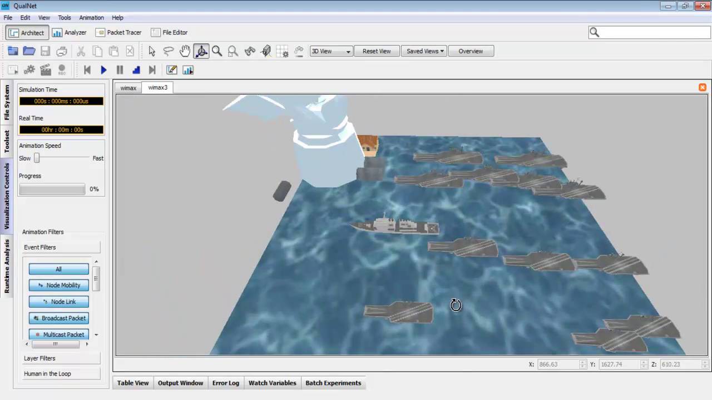Screen dimensions: 712x400
Task: Activate the Pan hand tool
Action: 185,51
